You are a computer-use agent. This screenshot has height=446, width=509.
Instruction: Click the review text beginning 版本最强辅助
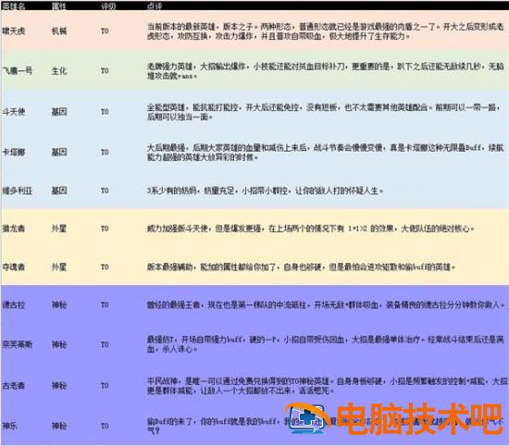point(301,267)
